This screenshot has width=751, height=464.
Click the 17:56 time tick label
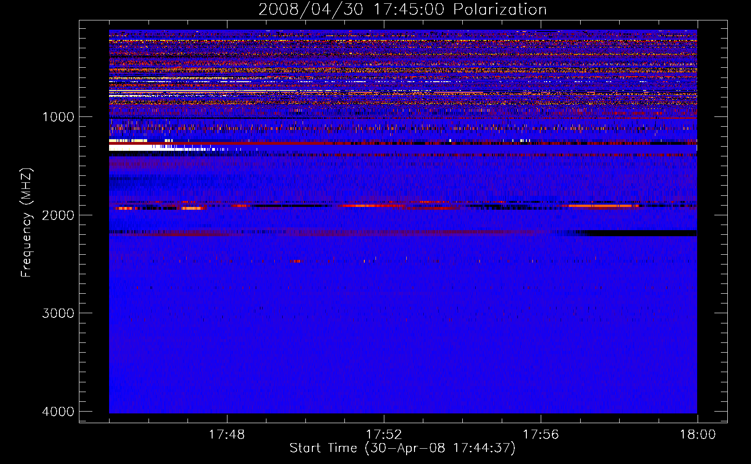541,435
